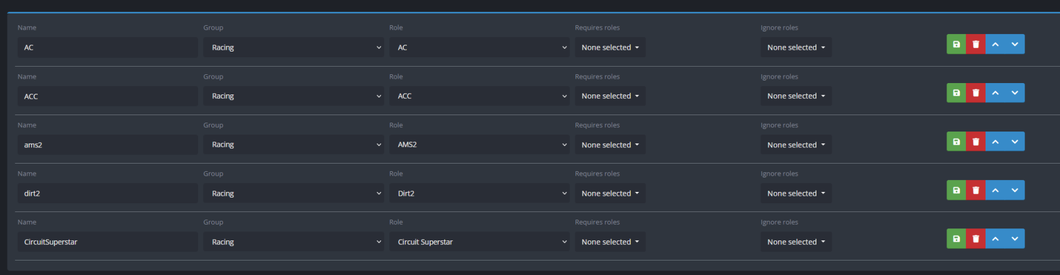Delete the ams2 row

[x=975, y=142]
